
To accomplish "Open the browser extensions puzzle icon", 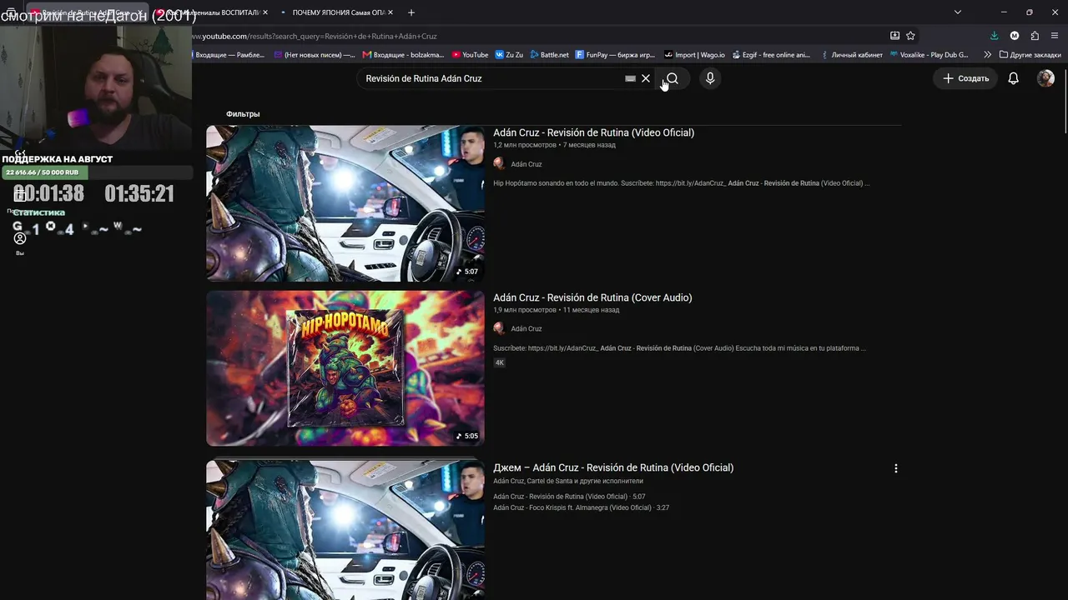I will (1035, 36).
